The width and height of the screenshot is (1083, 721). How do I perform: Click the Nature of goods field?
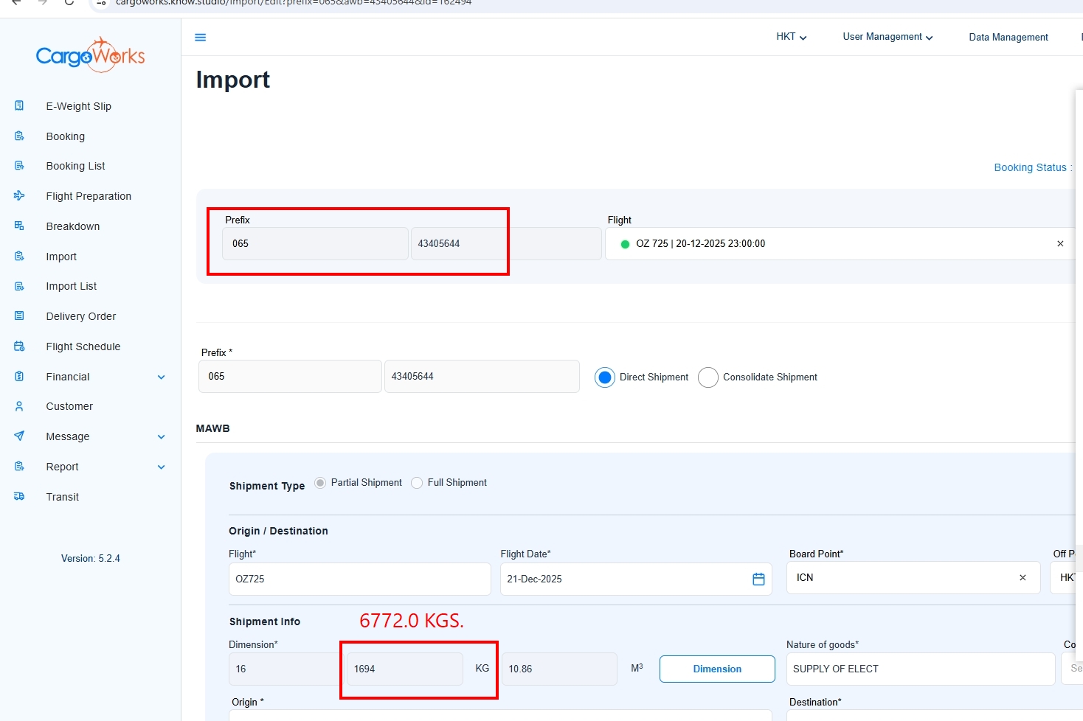(x=919, y=669)
